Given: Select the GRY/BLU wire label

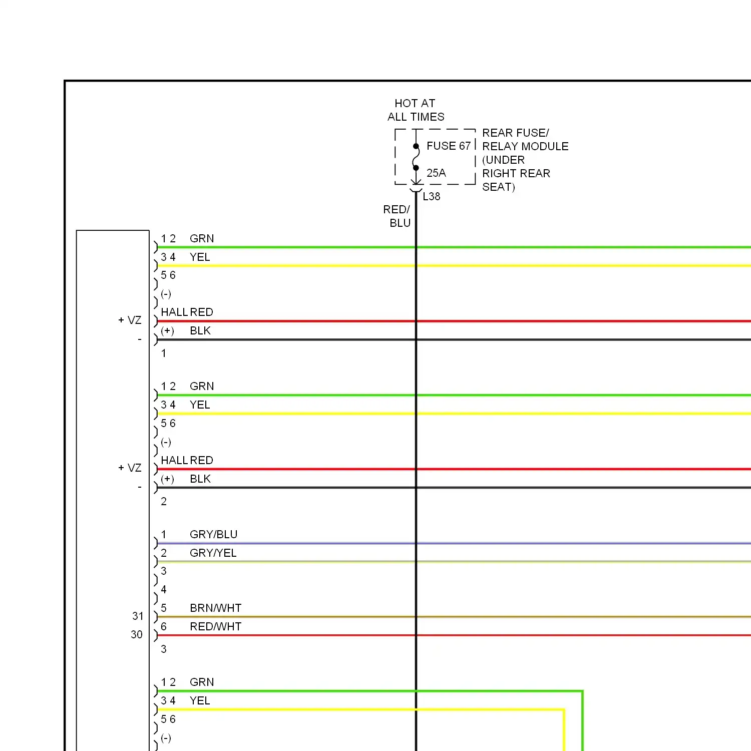Looking at the screenshot, I should [214, 535].
